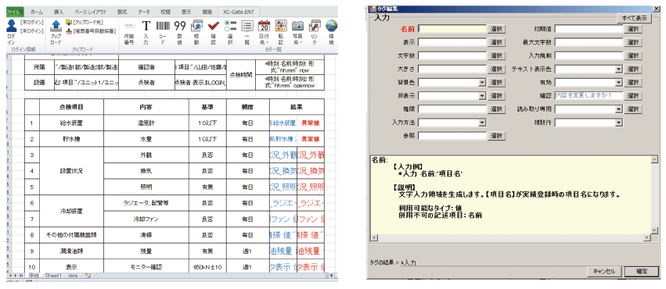Click the 環境 globe icon
666x289 pixels.
(x=331, y=27)
